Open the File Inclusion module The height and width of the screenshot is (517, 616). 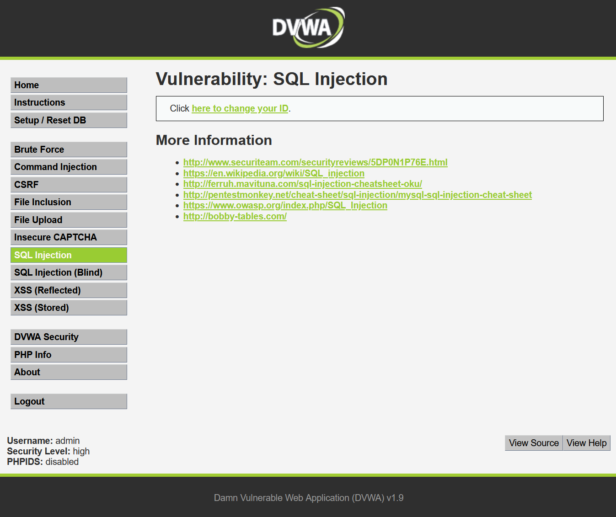click(x=68, y=202)
